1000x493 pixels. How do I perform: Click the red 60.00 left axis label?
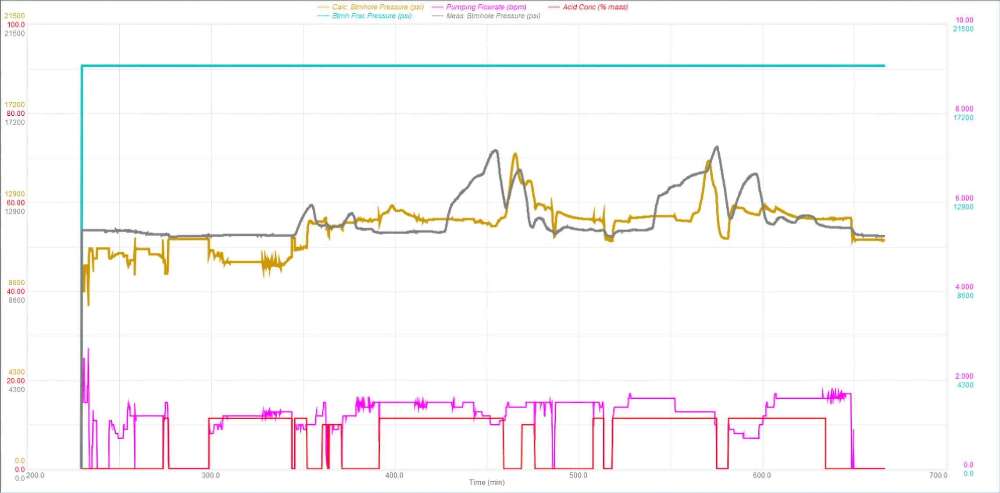16,202
